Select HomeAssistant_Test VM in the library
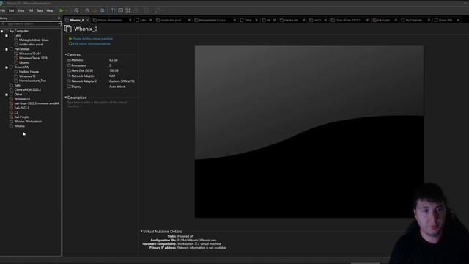This screenshot has height=264, width=469. (x=32, y=81)
